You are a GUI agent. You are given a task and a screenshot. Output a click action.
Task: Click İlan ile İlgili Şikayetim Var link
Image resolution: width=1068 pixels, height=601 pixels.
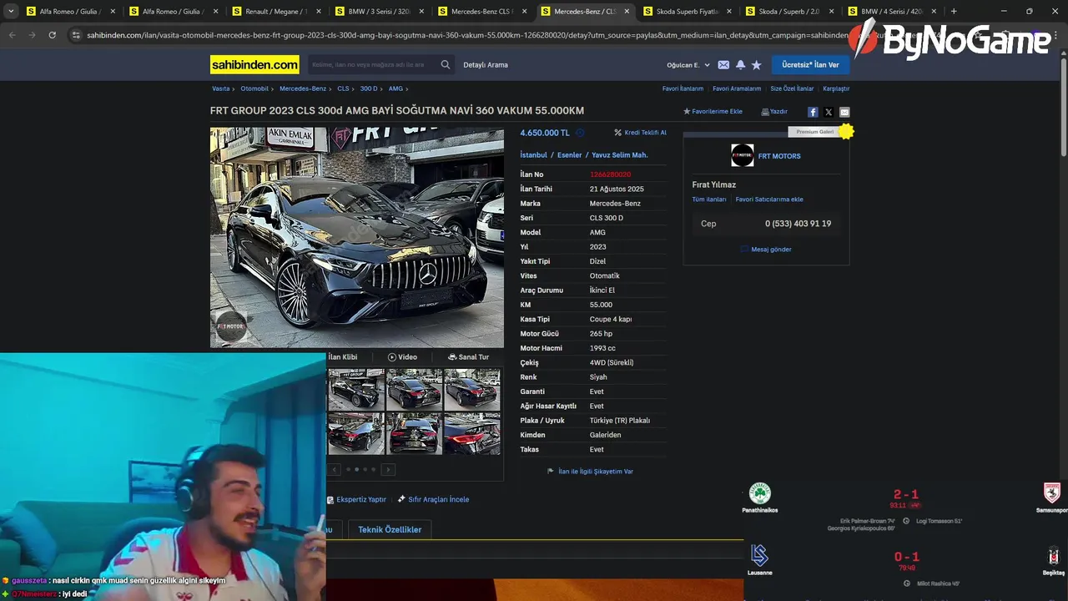click(591, 472)
